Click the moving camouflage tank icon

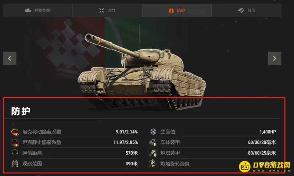click(15, 132)
